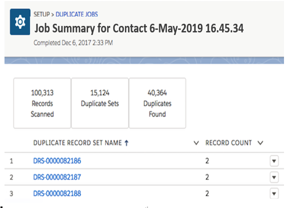Open Record Count column menu chevron
Image resolution: width=289 pixels, height=208 pixels.
tap(260, 143)
